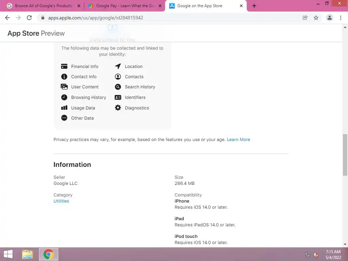Close the Google Pay tab

coord(160,6)
